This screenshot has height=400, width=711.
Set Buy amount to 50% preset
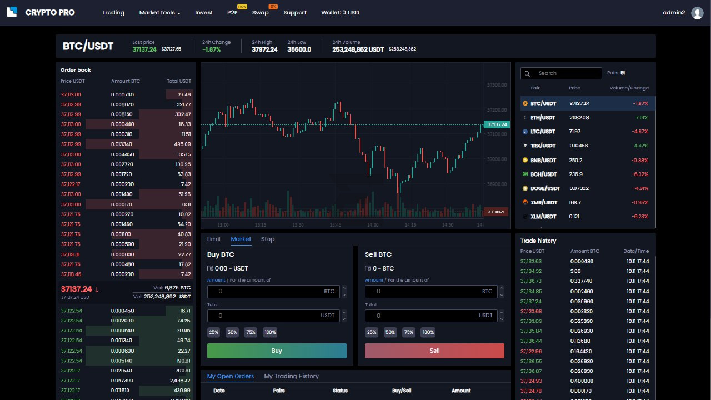[x=232, y=332]
